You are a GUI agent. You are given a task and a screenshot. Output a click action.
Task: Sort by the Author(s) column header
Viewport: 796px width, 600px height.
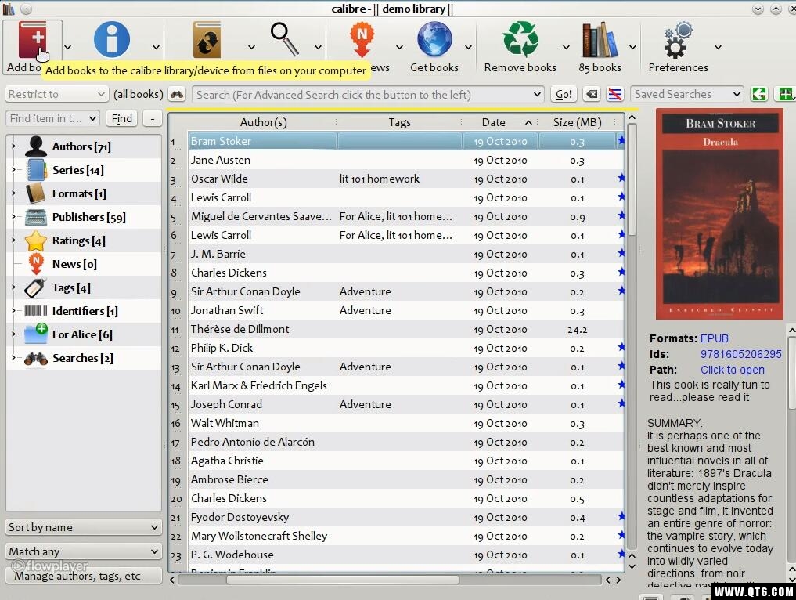(263, 122)
